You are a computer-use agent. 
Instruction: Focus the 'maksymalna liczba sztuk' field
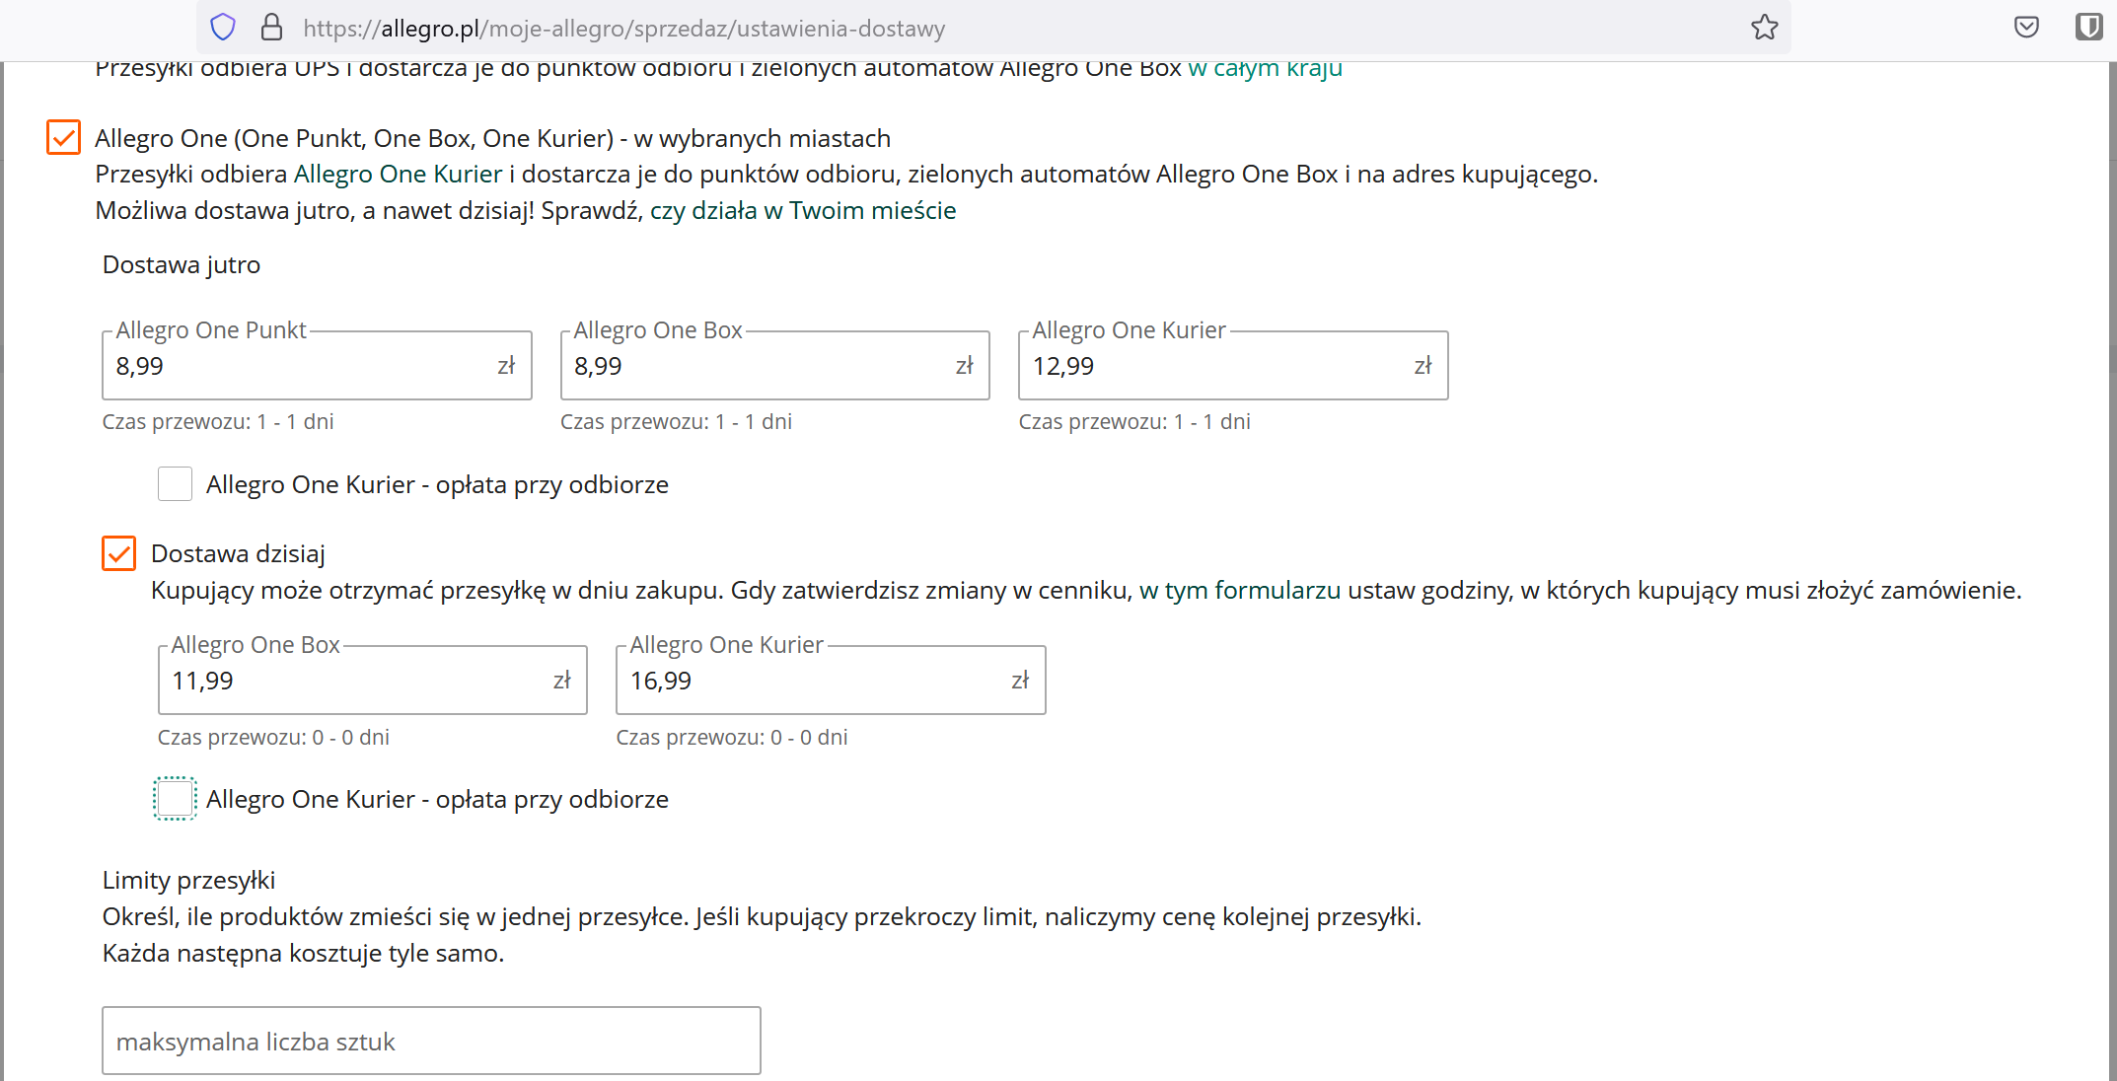coord(431,1042)
